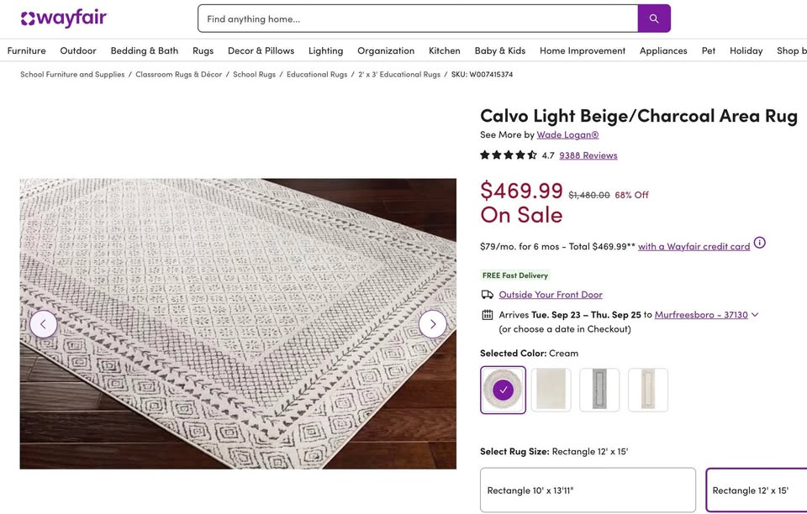807x514 pixels.
Task: Show next rug photo with right arrow
Action: 432,324
